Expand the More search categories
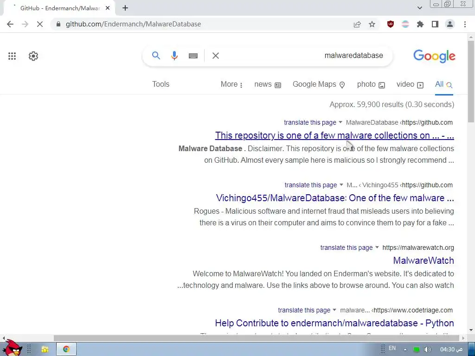The image size is (475, 356). (x=231, y=84)
